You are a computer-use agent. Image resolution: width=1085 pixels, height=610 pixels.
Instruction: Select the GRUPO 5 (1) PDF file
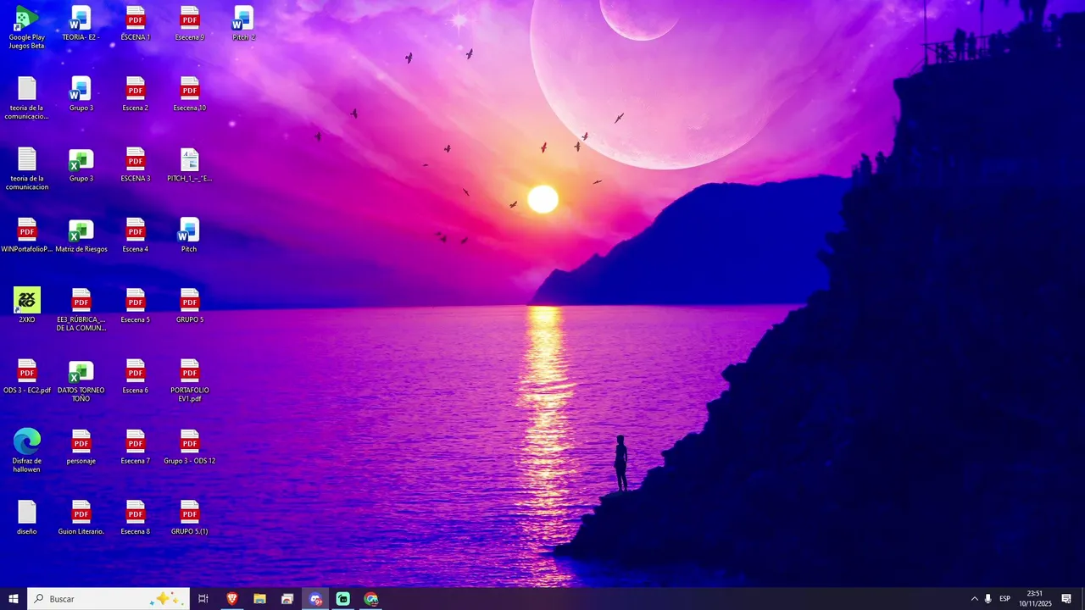(x=190, y=518)
